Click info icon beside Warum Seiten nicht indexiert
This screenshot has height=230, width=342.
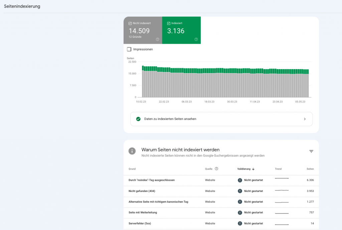(132, 151)
